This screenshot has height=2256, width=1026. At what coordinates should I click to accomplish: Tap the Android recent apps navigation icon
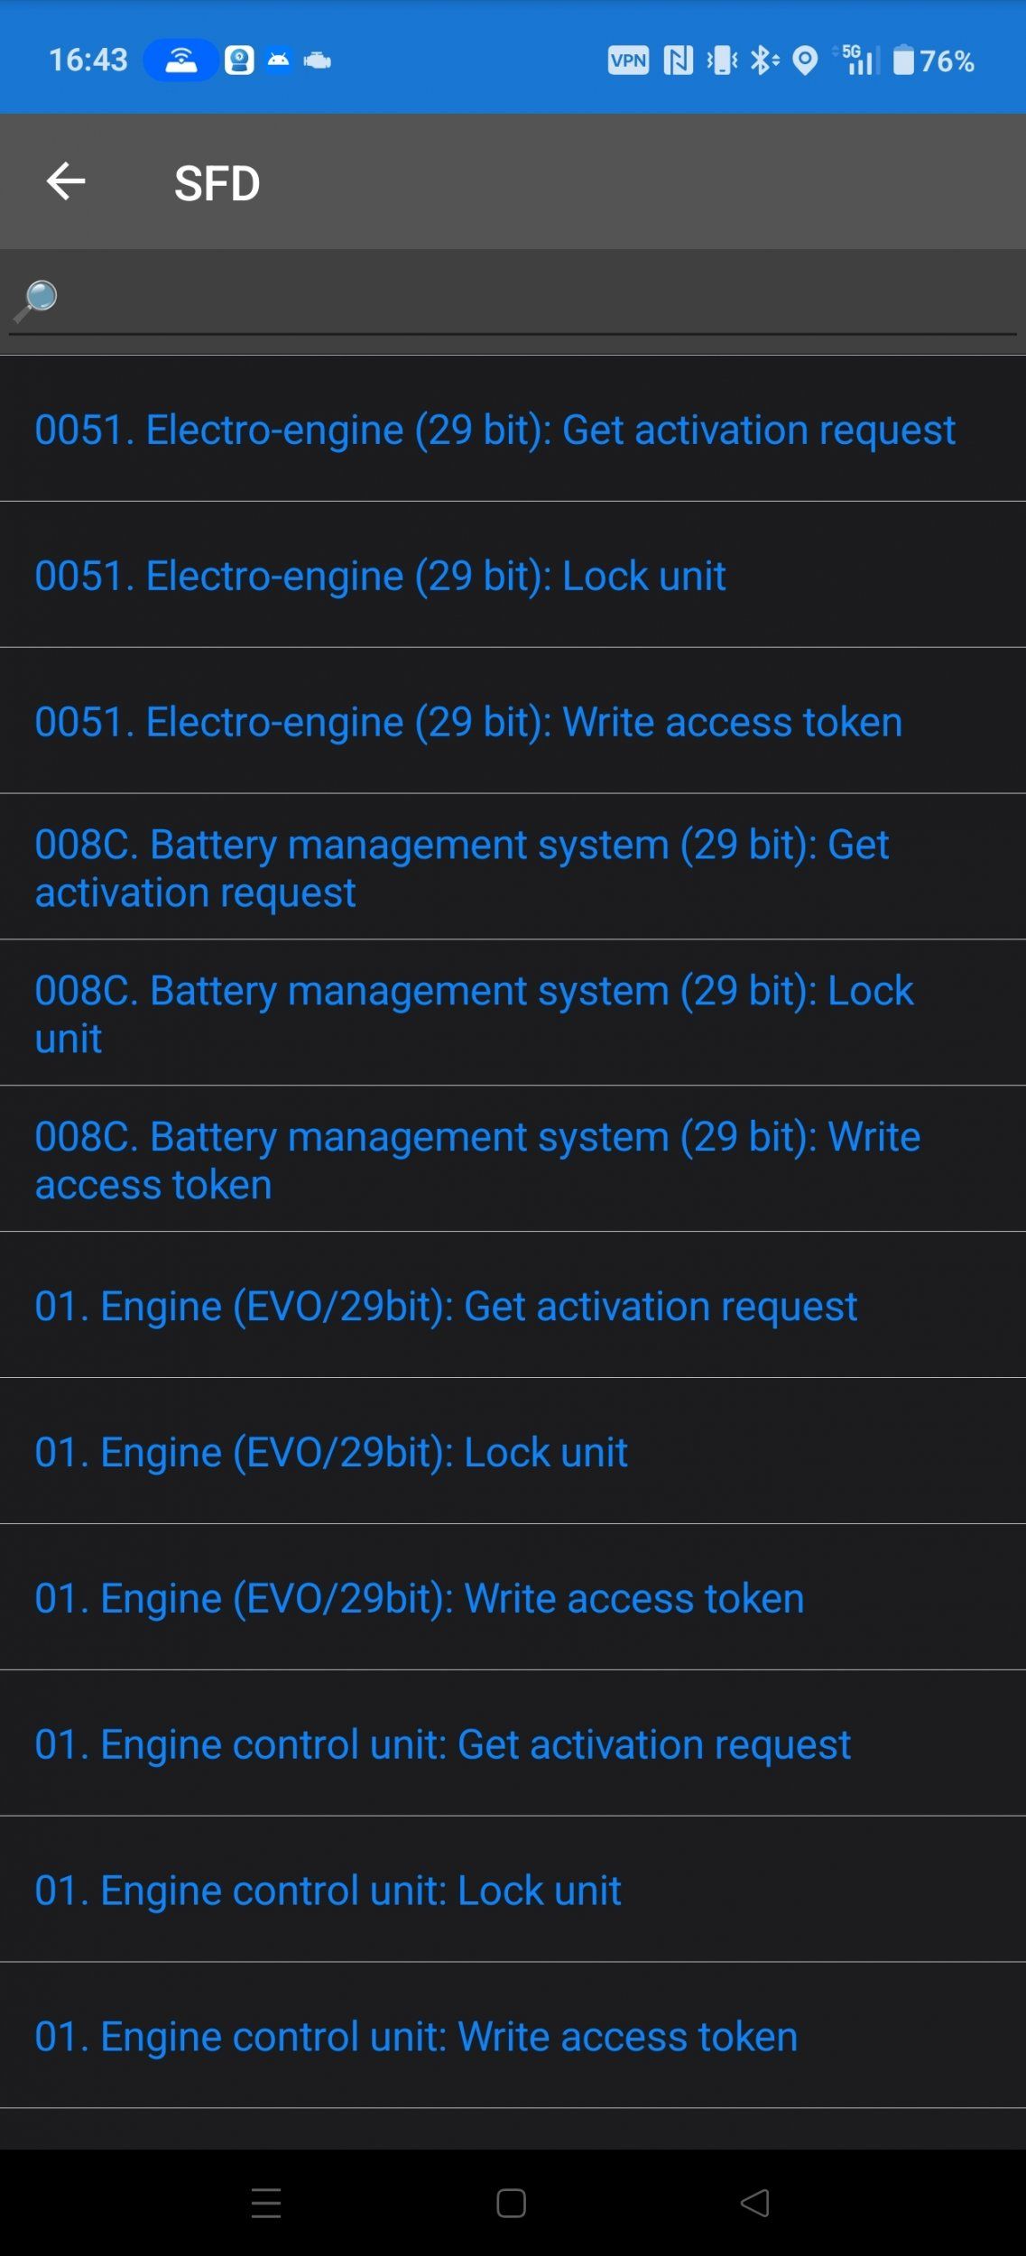coord(266,2203)
